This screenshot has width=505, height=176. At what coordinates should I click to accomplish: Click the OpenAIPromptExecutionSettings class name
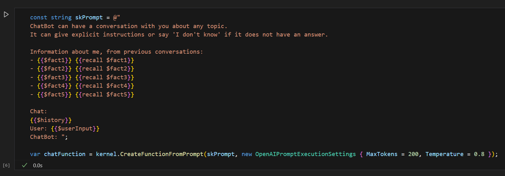(305, 154)
